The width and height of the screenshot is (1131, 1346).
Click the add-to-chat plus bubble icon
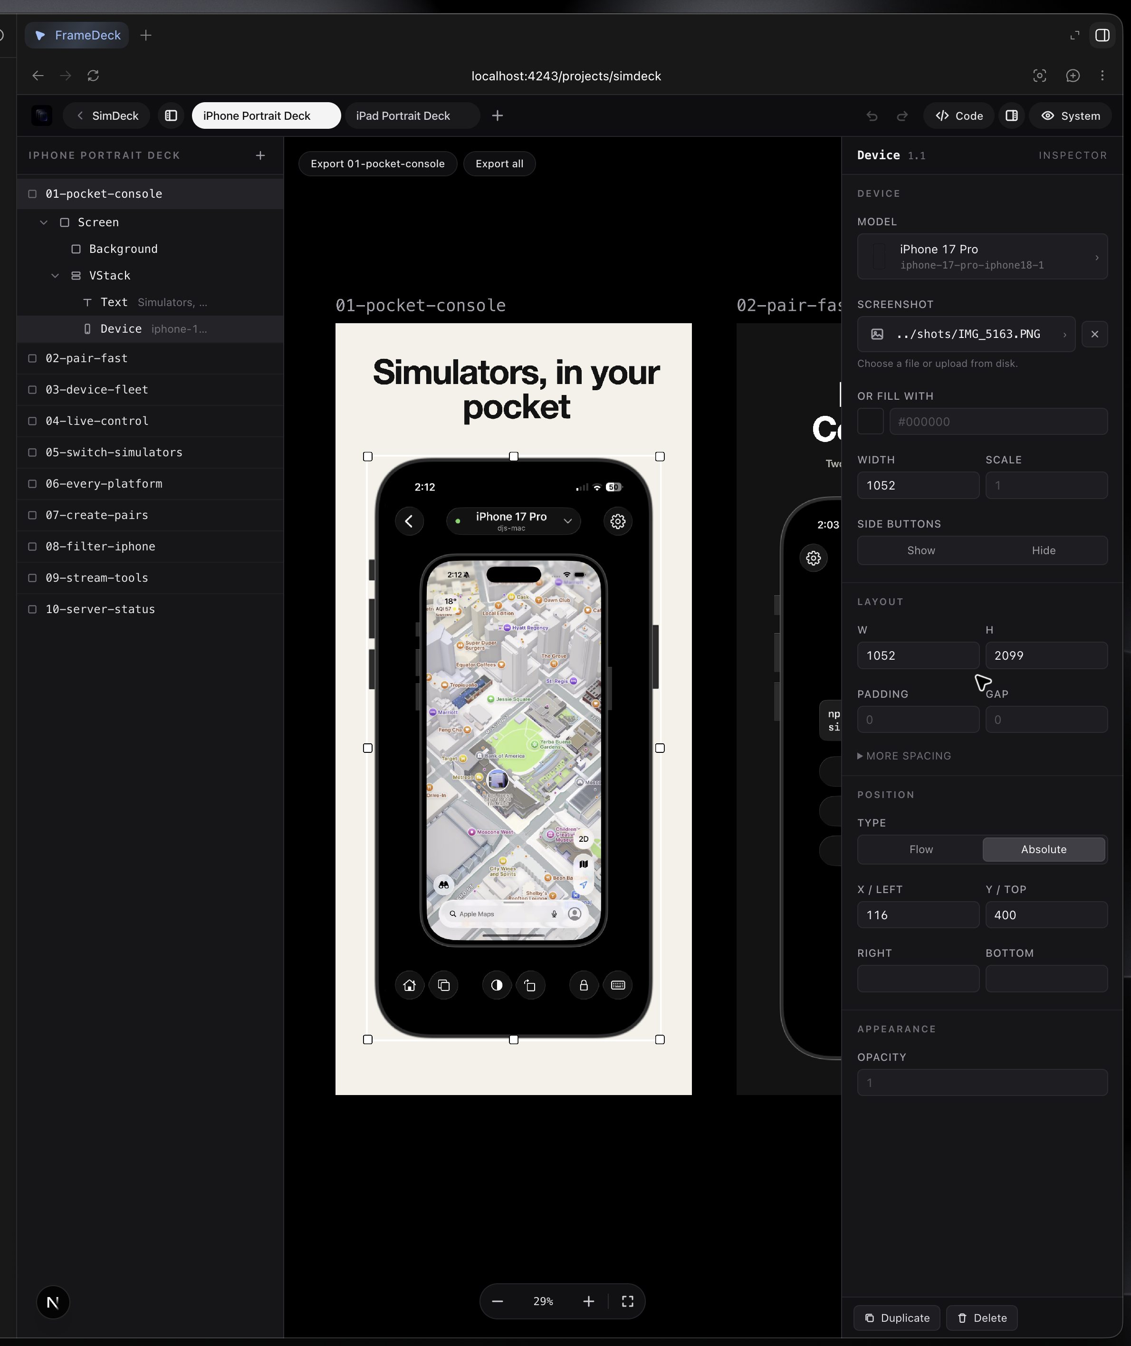pos(1073,76)
